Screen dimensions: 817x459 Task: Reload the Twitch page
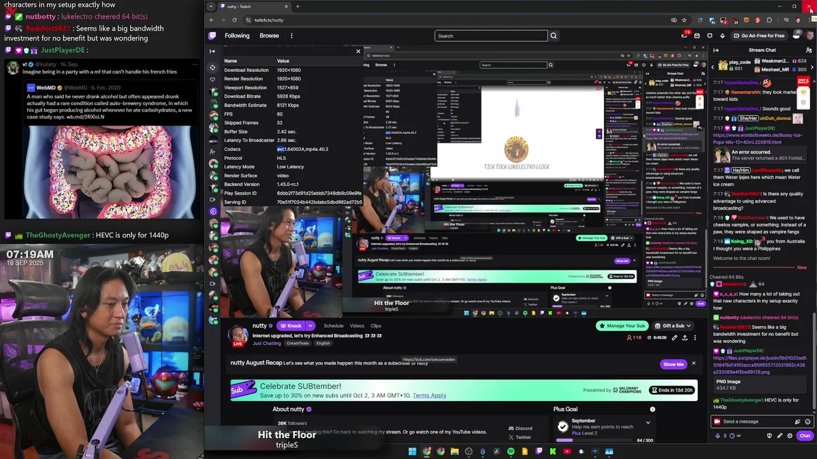point(234,20)
